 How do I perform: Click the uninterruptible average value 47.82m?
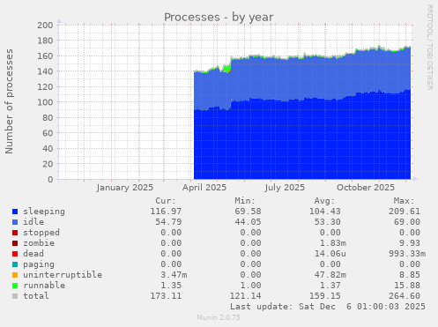click(330, 275)
